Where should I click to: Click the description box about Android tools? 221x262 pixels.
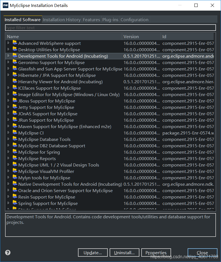tap(110, 225)
